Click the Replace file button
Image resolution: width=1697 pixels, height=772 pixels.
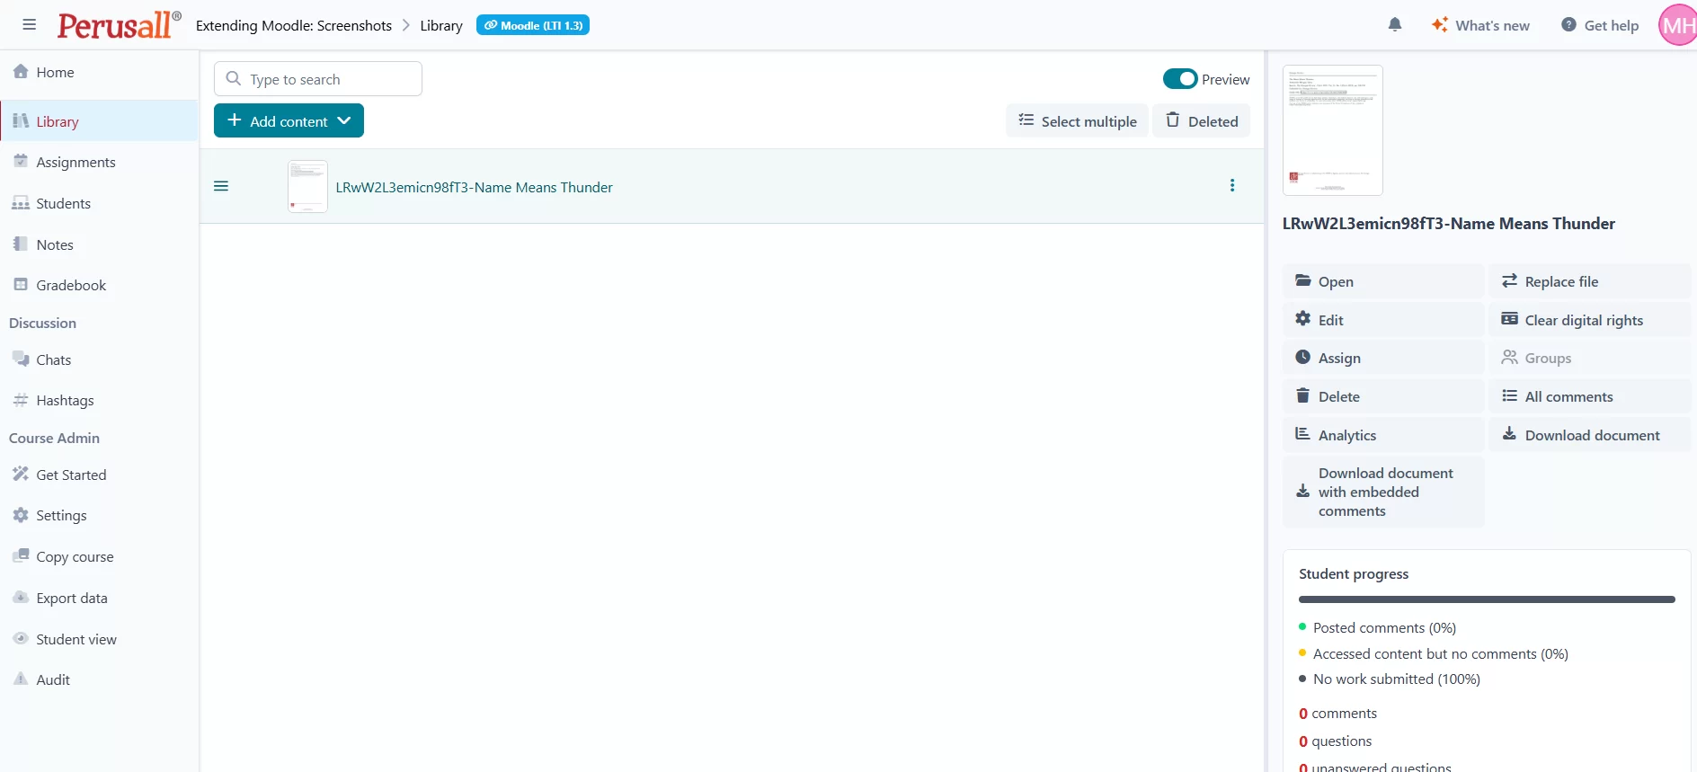(x=1560, y=281)
